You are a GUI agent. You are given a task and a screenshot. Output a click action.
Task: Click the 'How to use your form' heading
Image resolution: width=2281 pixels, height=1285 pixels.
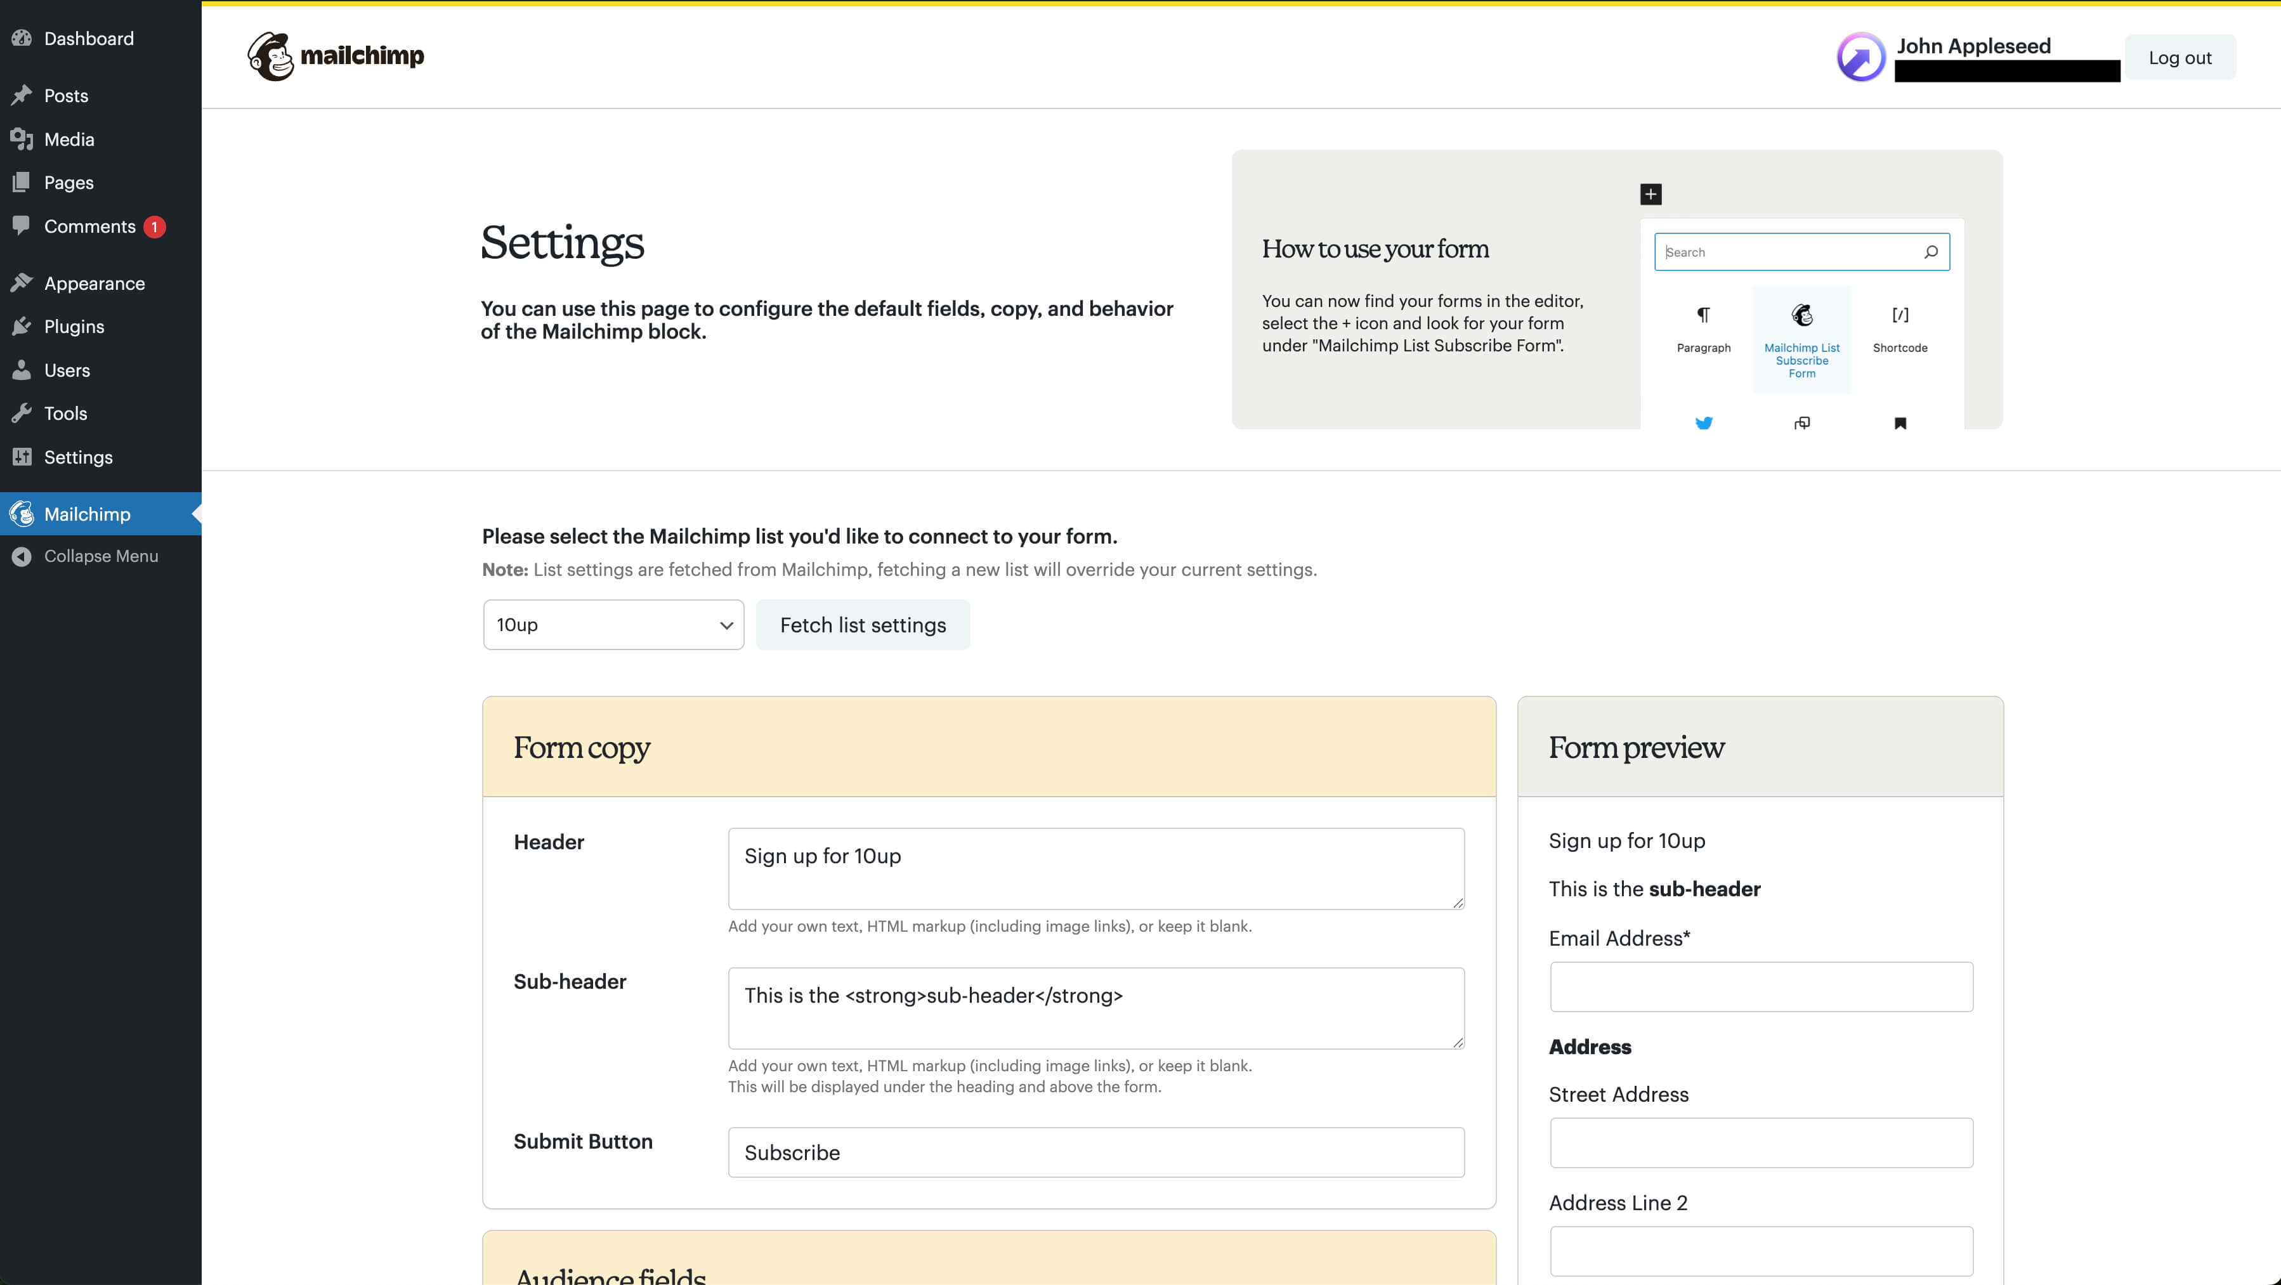(x=1375, y=249)
